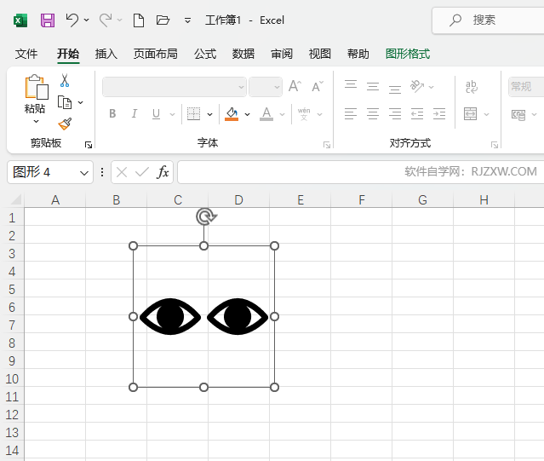Click the Open folder icon
This screenshot has height=461, width=544.
163,20
